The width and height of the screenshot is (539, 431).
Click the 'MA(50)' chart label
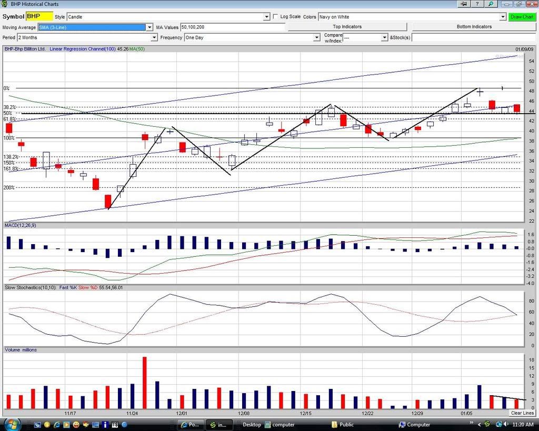(137, 49)
